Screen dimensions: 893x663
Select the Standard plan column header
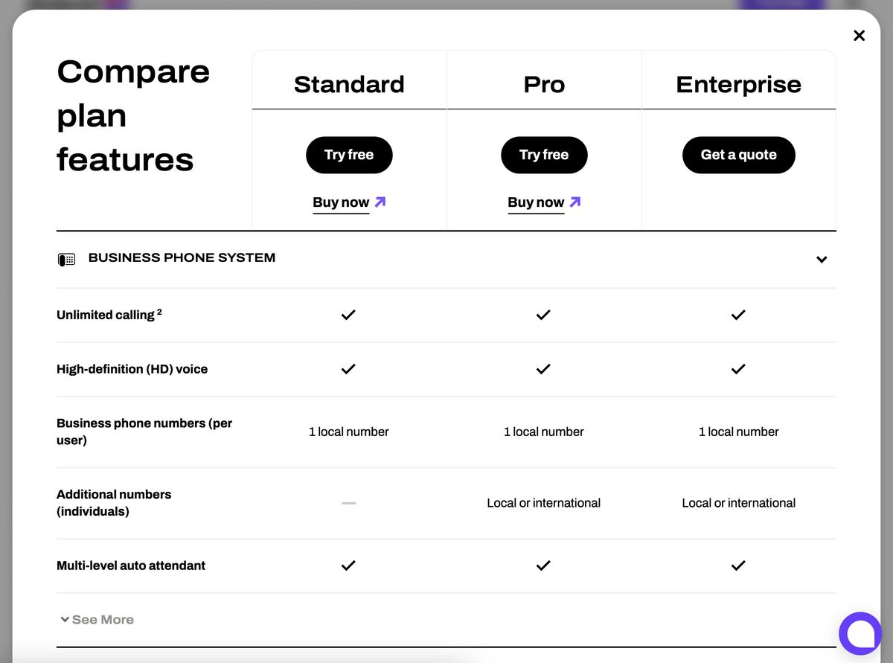[349, 85]
